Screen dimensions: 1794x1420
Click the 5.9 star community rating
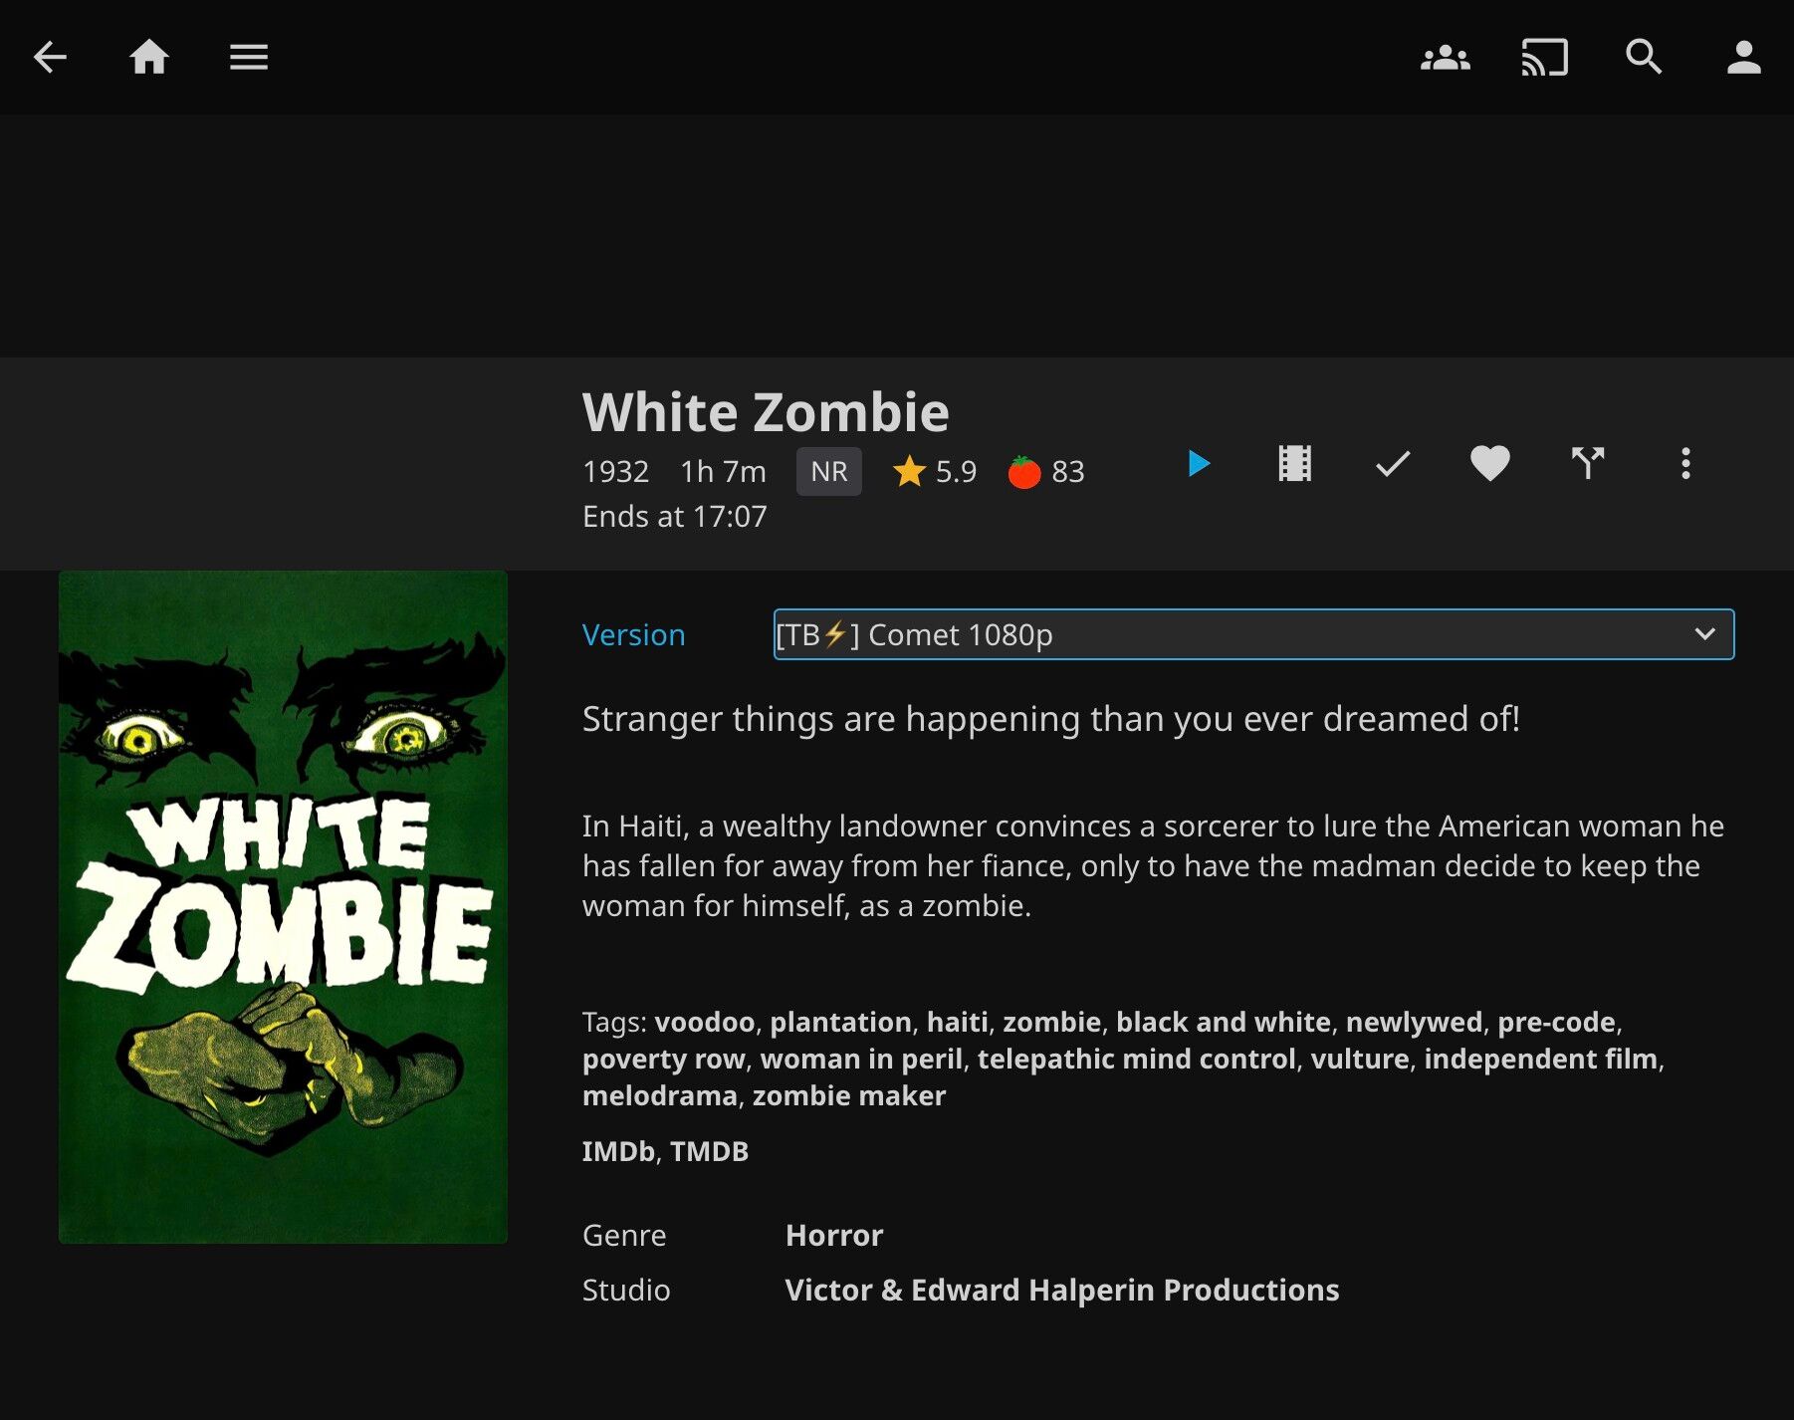935,471
